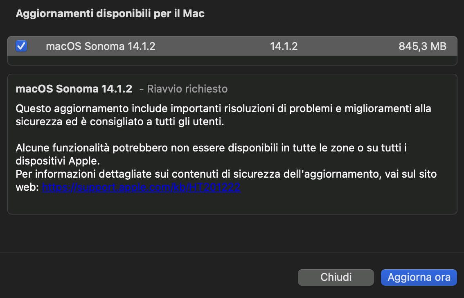Viewport: 464px width, 298px height.
Task: Open the support.apple.com HT201222 link
Action: (x=141, y=188)
